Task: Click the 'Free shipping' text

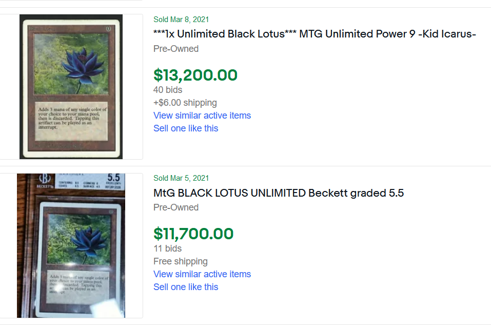Action: pyautogui.click(x=181, y=261)
